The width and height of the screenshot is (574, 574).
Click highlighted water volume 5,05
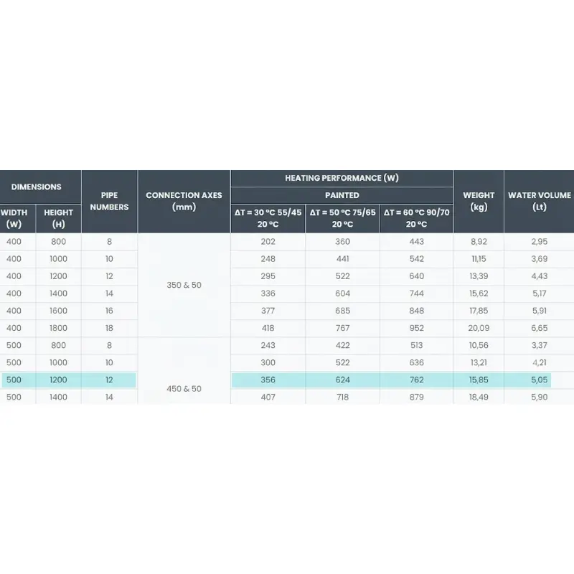[539, 380]
